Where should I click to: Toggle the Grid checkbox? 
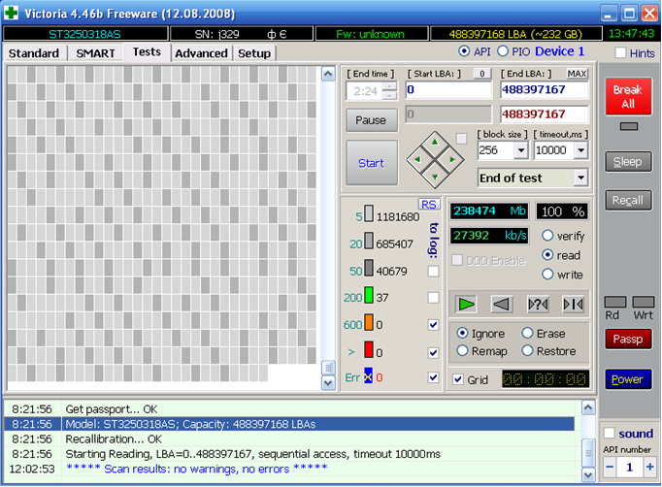(x=458, y=379)
